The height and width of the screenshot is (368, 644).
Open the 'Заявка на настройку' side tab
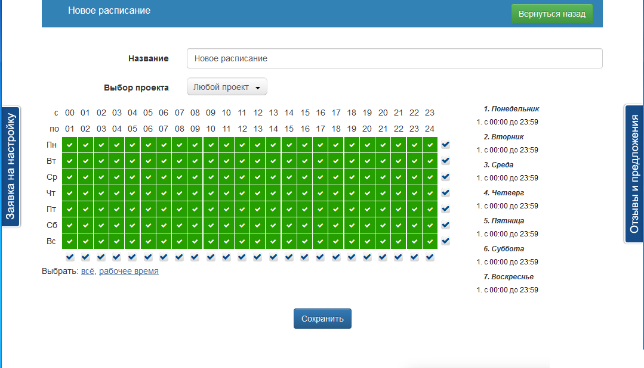[11, 166]
